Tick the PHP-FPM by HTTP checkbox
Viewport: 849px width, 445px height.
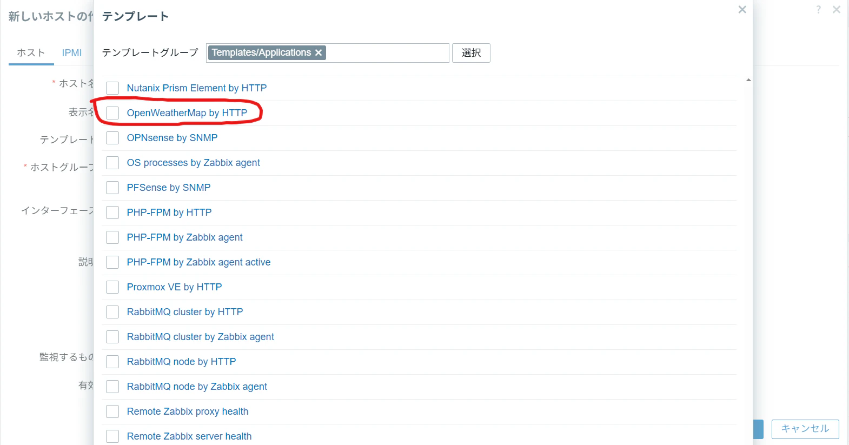coord(112,212)
